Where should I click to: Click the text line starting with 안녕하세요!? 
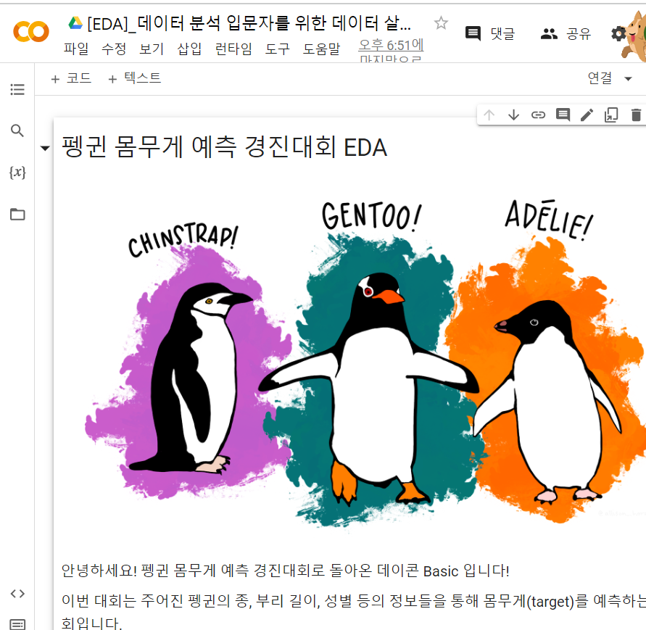coord(286,571)
